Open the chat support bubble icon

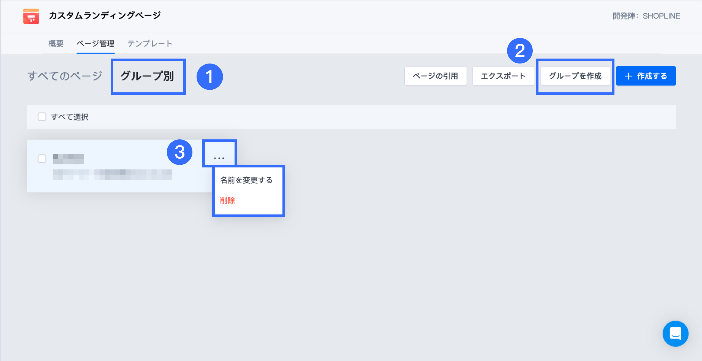point(675,334)
